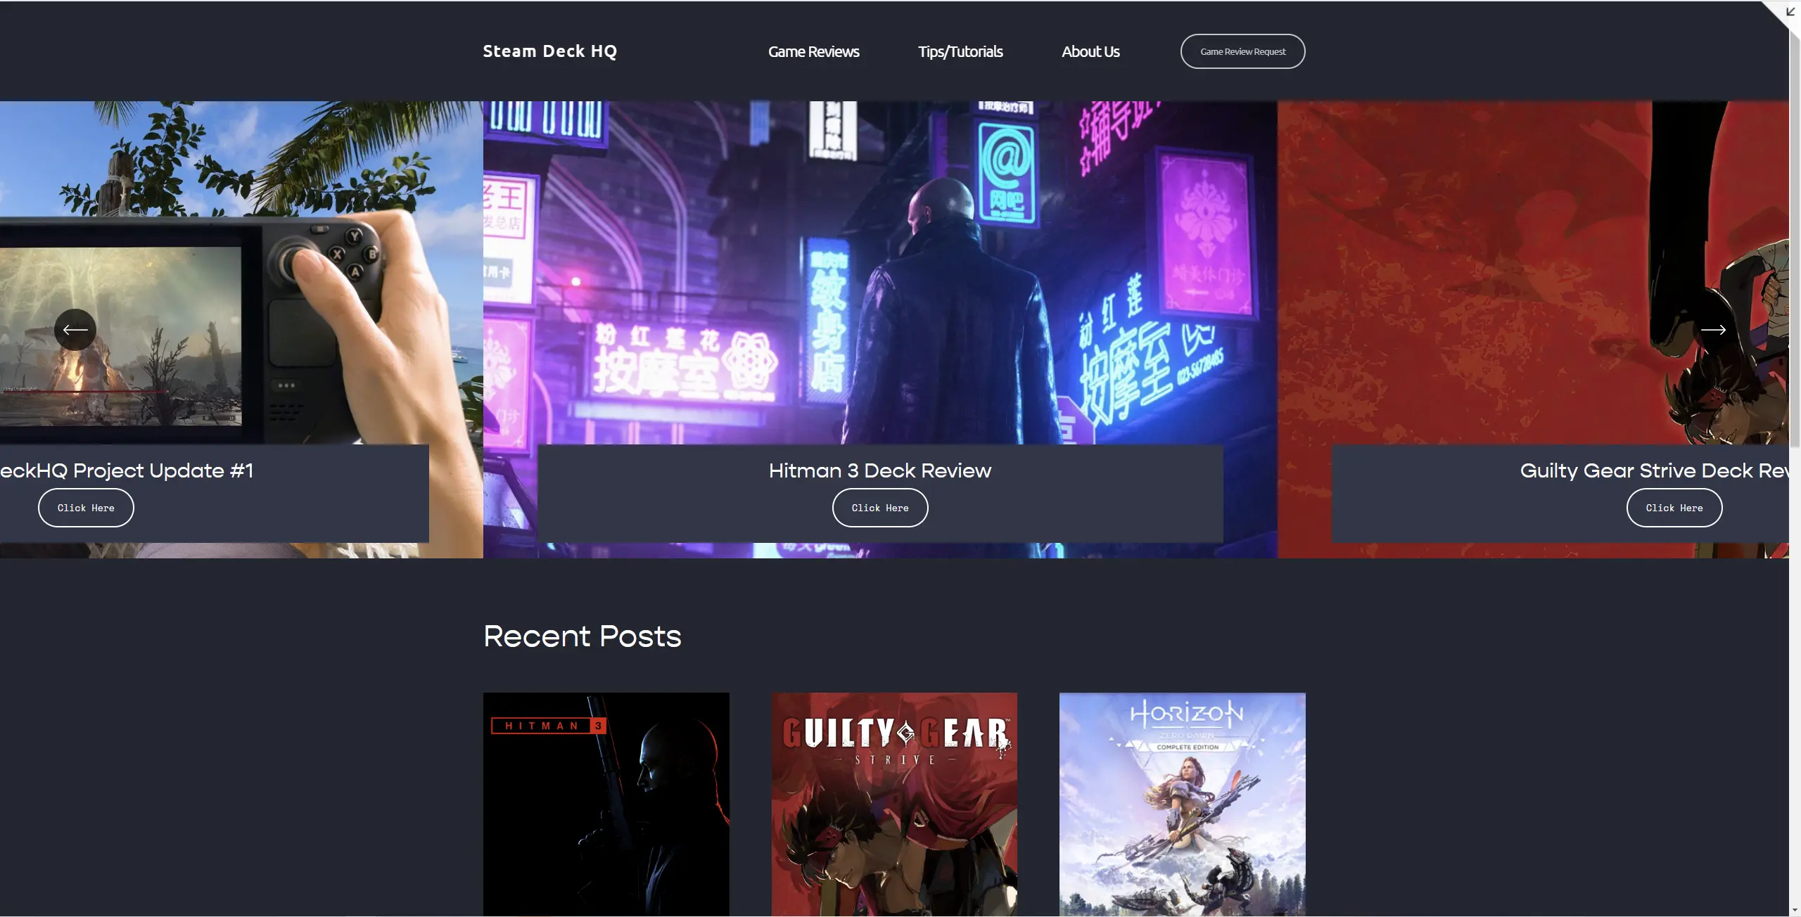This screenshot has width=1801, height=917.
Task: Go to the About Us page
Action: [1090, 51]
